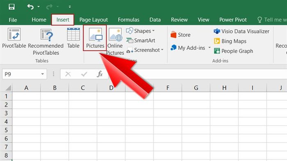Open the Office Store add-ins
The height and width of the screenshot is (161, 287).
coord(180,35)
